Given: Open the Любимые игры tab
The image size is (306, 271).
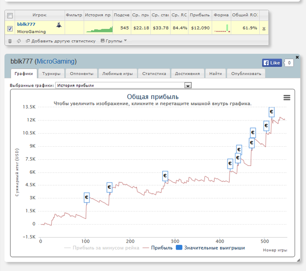Looking at the screenshot, I should (118, 74).
